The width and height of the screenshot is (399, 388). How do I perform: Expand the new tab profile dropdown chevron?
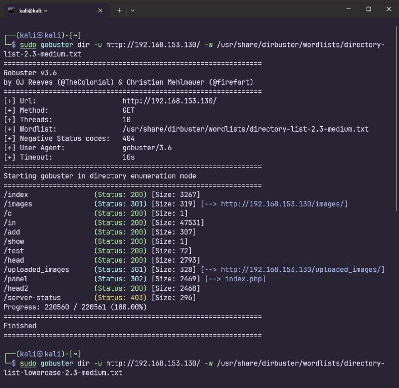(133, 10)
